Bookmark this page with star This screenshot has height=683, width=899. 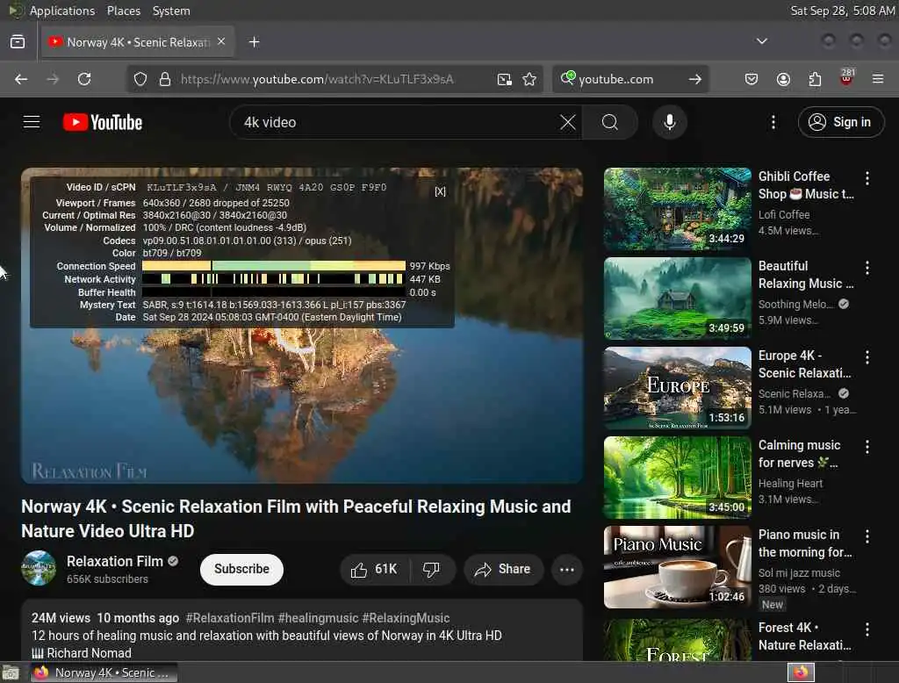click(529, 79)
